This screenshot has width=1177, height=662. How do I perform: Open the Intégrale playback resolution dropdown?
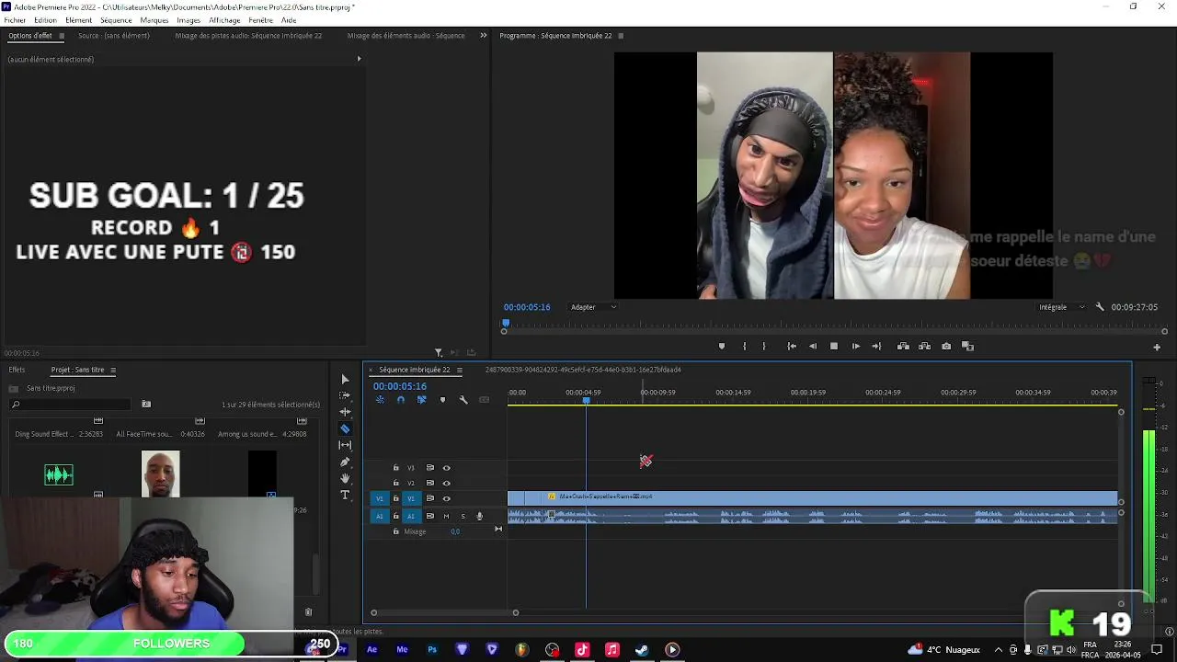click(x=1062, y=307)
